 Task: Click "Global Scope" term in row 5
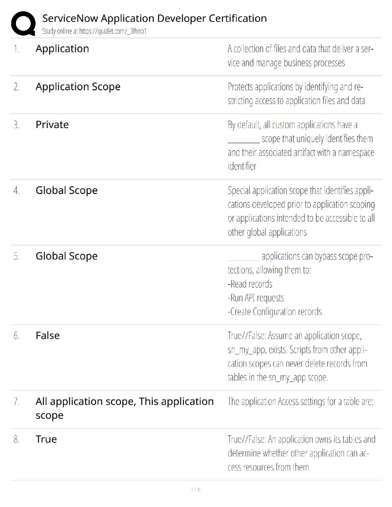point(66,256)
